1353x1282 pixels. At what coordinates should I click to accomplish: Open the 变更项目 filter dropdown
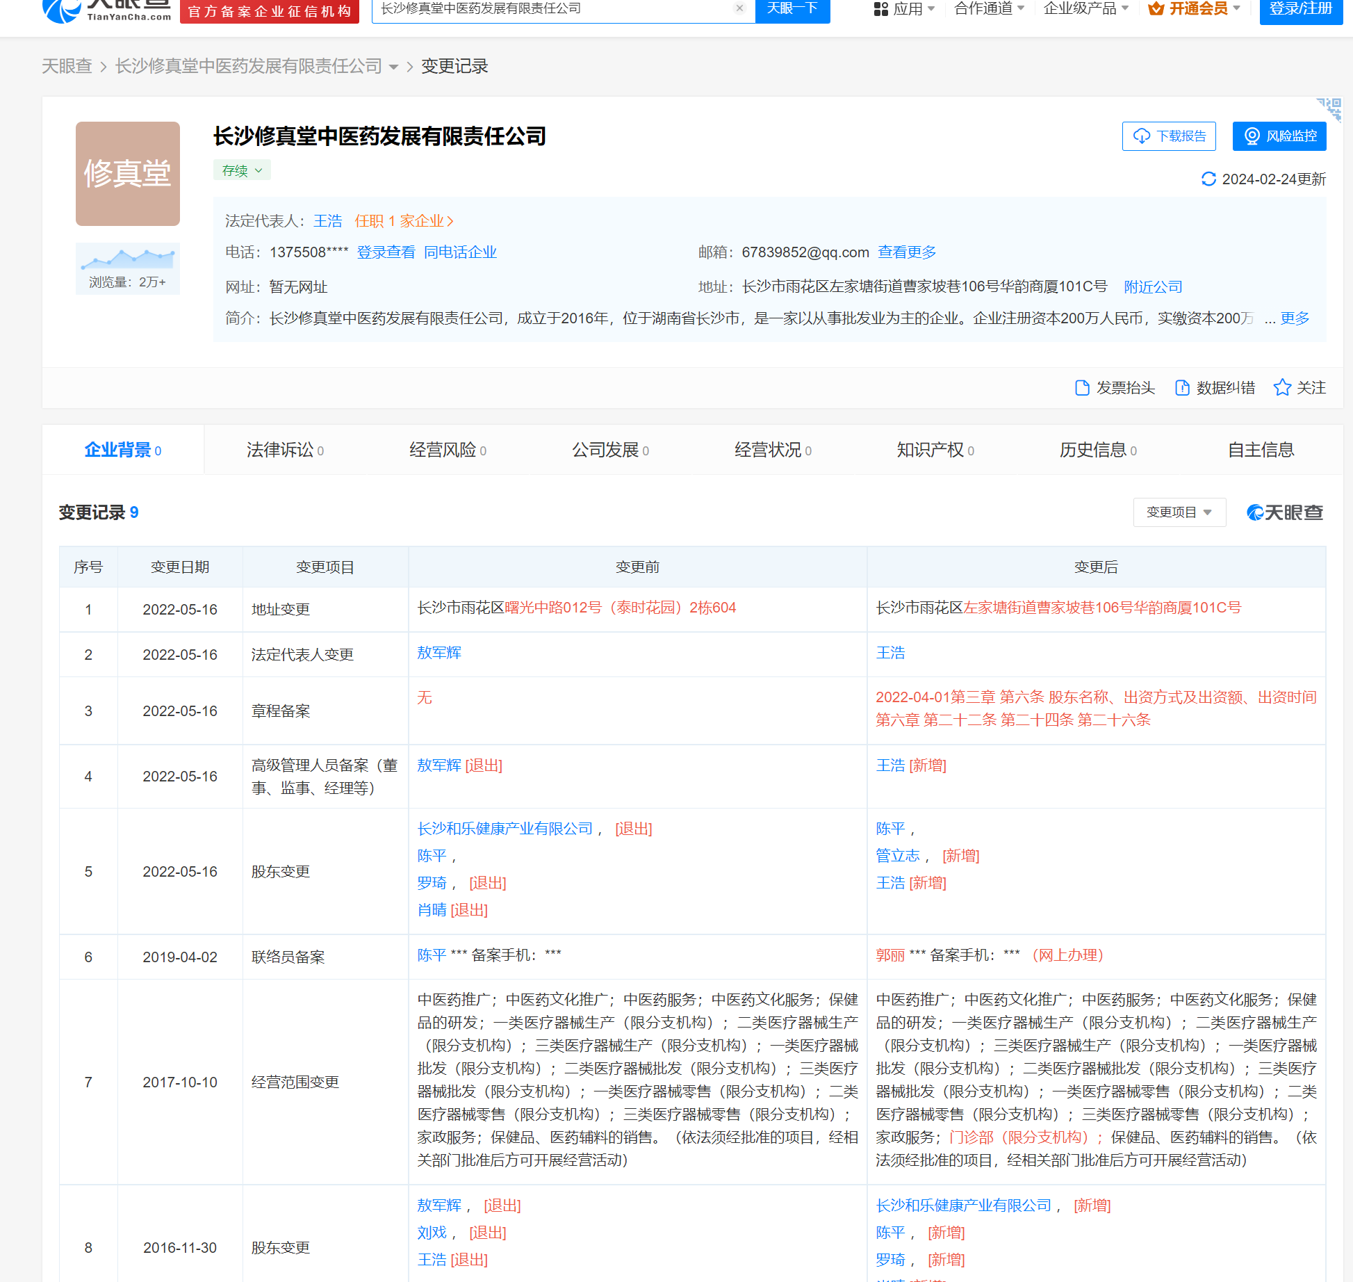click(x=1179, y=512)
